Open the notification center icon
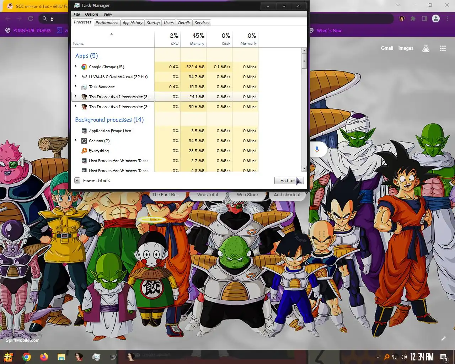The height and width of the screenshot is (364, 455). 444,357
